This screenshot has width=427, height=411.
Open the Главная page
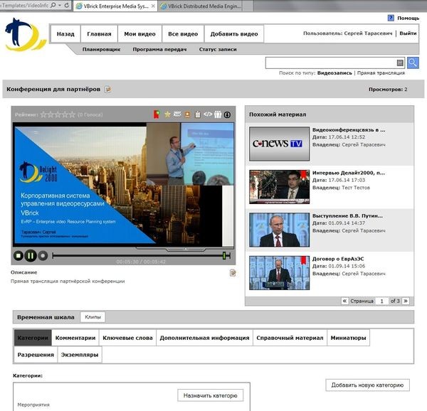pos(99,34)
